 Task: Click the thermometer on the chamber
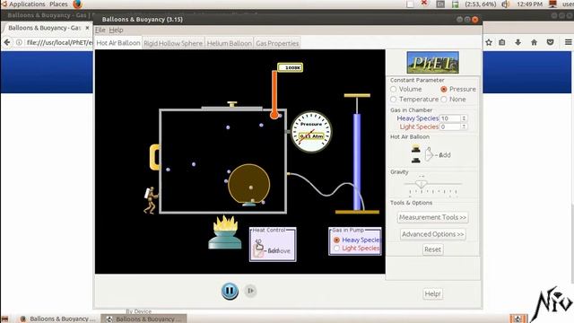[x=274, y=94]
